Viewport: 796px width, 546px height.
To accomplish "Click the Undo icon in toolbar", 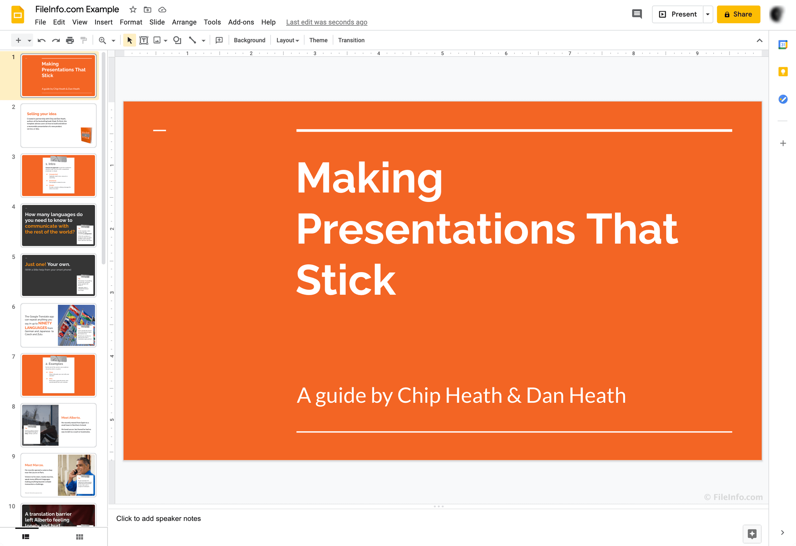I will [41, 40].
